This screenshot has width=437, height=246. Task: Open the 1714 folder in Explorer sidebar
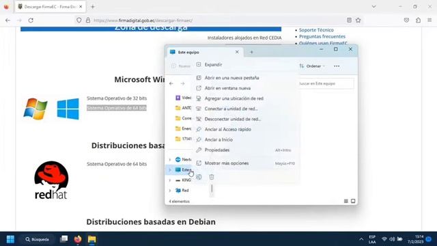point(183,139)
